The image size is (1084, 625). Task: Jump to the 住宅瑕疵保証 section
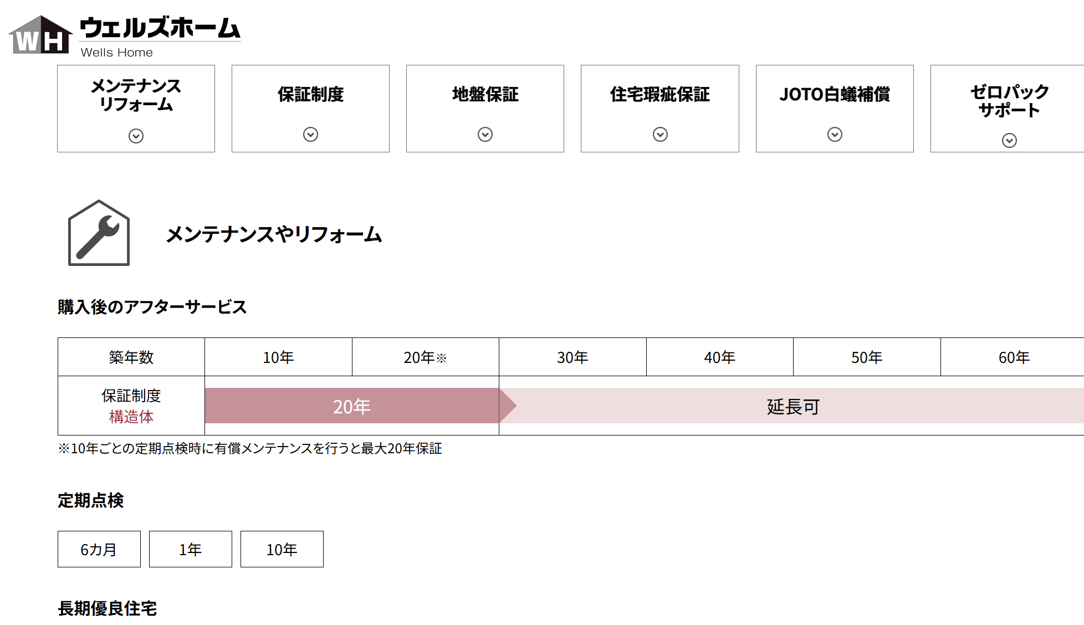pos(660,95)
